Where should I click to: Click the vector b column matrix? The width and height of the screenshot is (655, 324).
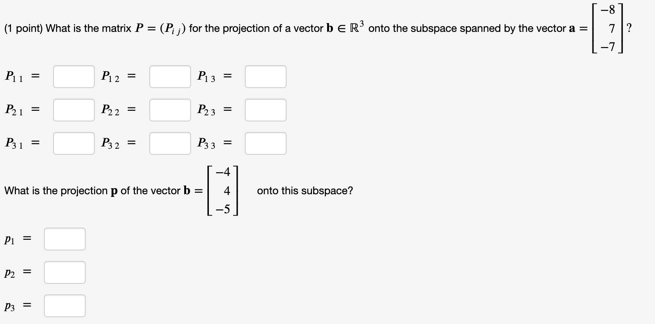(x=223, y=190)
